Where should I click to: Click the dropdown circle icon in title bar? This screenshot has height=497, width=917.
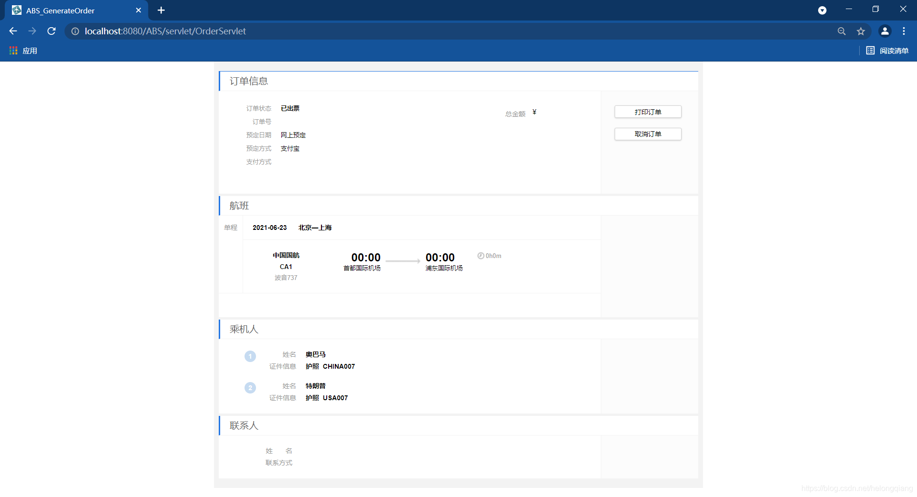[x=822, y=10]
